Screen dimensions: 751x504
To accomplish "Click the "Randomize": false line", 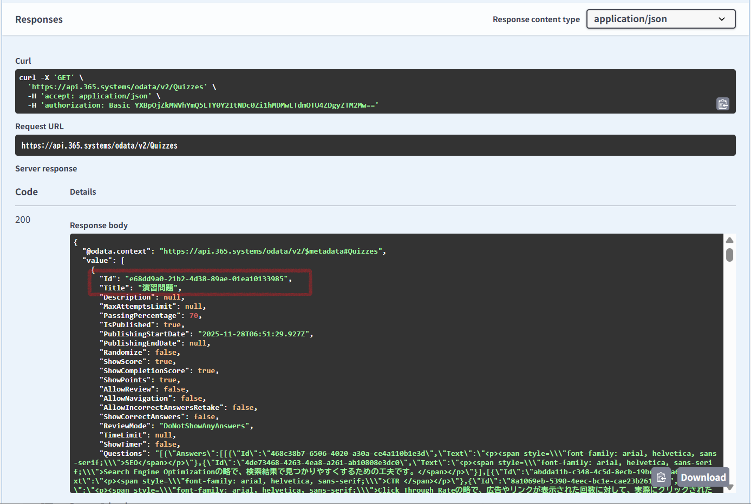I will click(140, 353).
